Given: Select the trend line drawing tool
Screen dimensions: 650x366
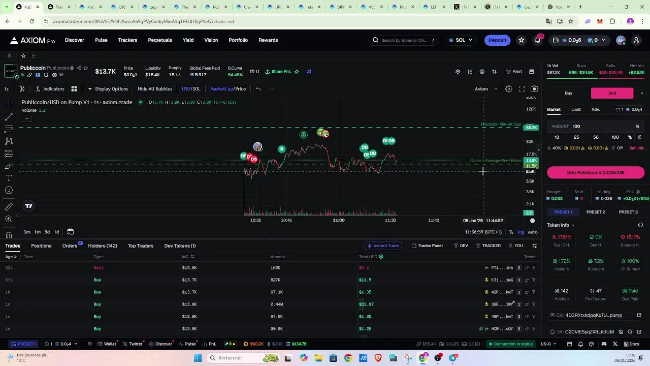Looking at the screenshot, I should [9, 117].
